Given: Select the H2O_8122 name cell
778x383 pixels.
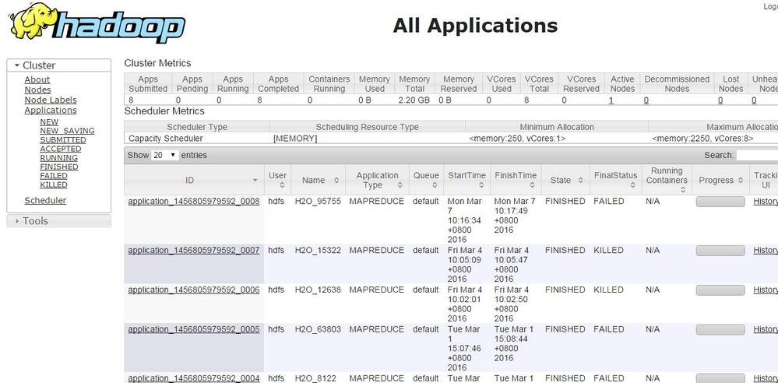Looking at the screenshot, I should tap(315, 378).
